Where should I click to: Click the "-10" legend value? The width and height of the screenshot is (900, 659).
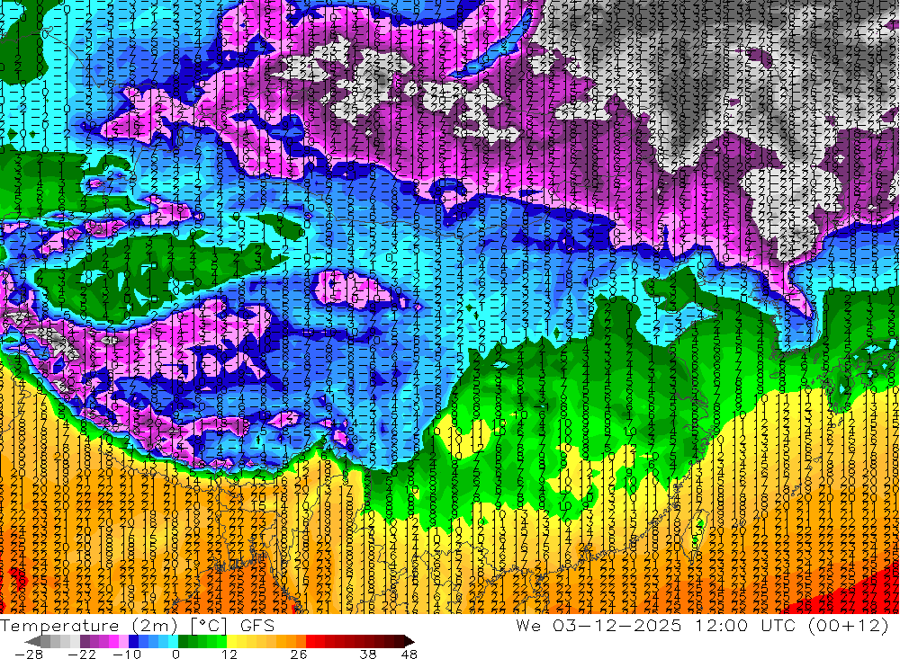127,654
